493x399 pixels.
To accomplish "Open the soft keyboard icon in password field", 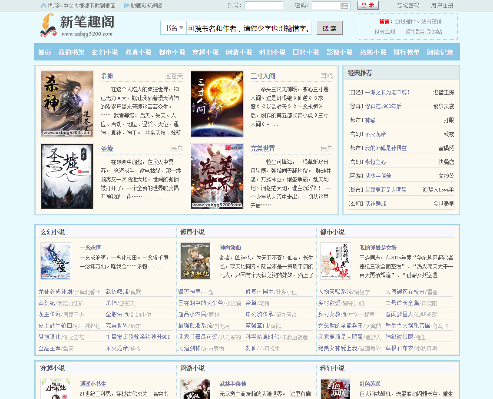I will point(344,6).
